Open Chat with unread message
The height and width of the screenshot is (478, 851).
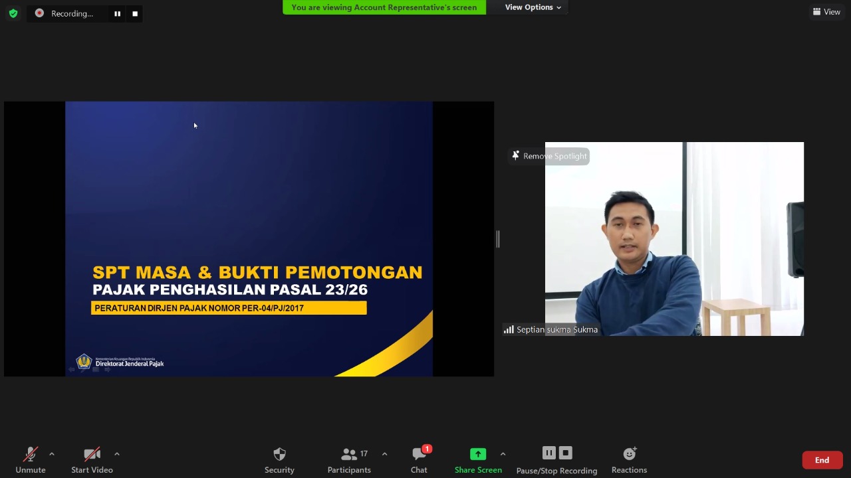point(419,459)
